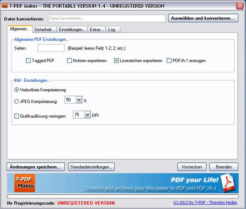
Task: Open the JPEG quality percent dropdown arrow
Action: point(79,100)
